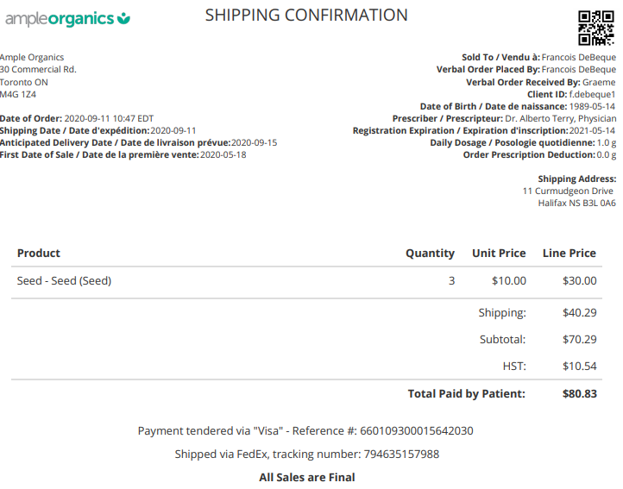Click the QR code image
Viewport: 623px width, 489px height.
coord(595,28)
